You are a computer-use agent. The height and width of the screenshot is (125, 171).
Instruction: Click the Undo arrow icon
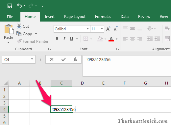[19, 6]
